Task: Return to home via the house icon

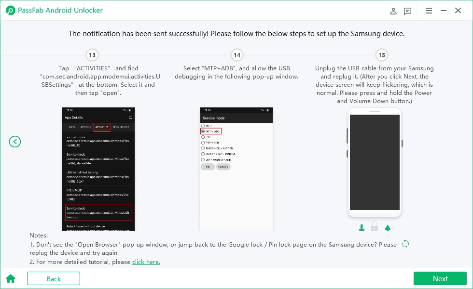Action: (11, 278)
